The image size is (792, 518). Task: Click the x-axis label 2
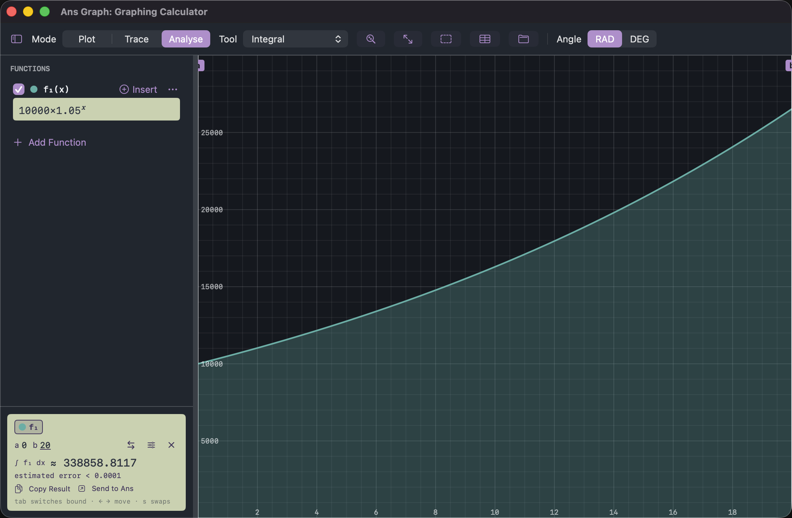(257, 512)
